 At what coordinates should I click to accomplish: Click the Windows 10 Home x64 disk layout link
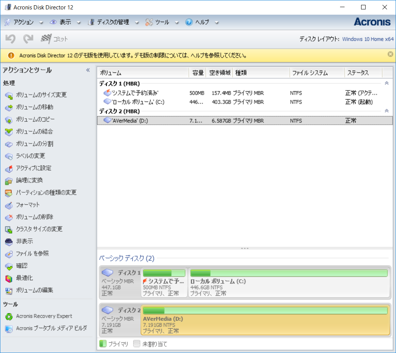click(368, 39)
